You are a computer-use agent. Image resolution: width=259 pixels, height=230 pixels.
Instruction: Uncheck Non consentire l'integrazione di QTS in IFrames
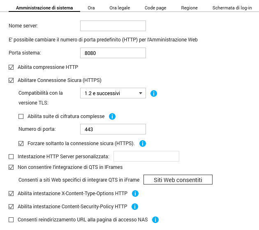coord(11,167)
